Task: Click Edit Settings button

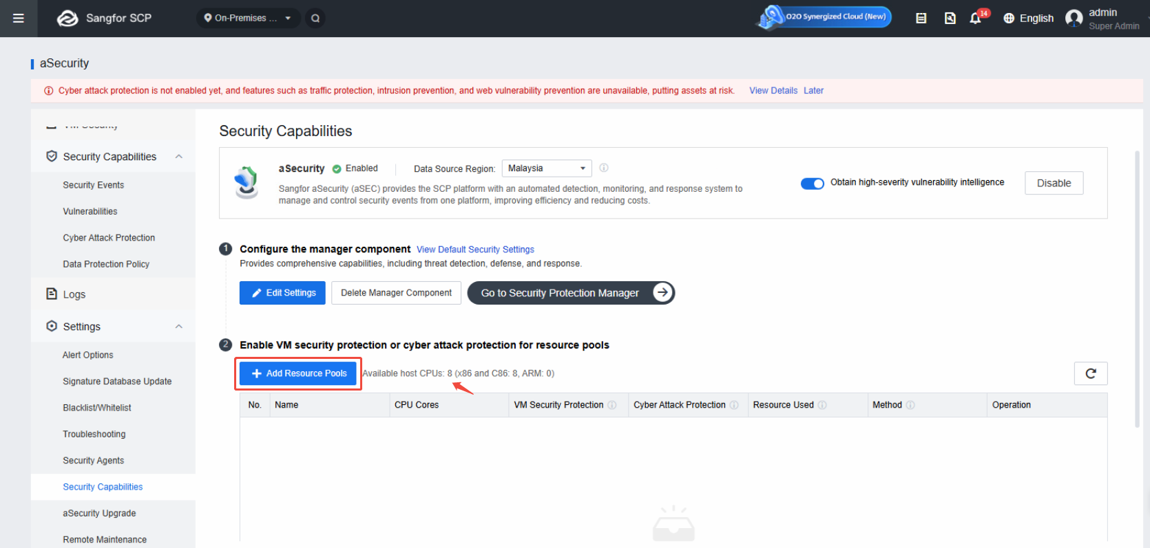Action: [282, 293]
